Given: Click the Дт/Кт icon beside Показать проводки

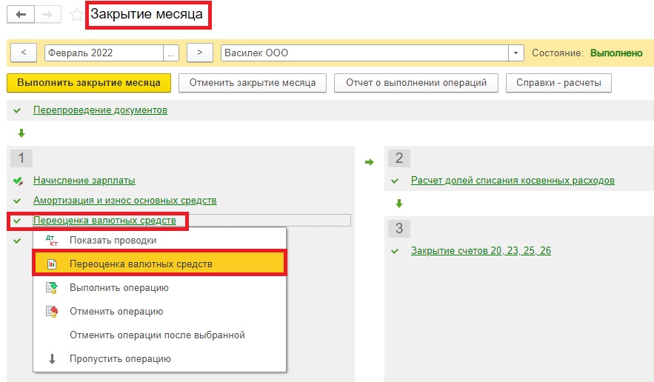Looking at the screenshot, I should 52,240.
